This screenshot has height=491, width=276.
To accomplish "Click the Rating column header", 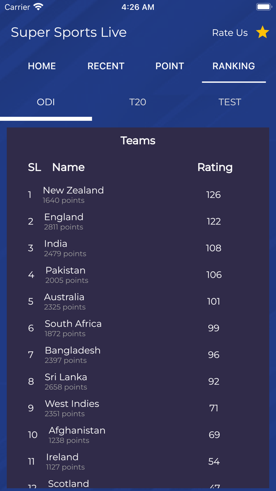I will click(x=215, y=167).
